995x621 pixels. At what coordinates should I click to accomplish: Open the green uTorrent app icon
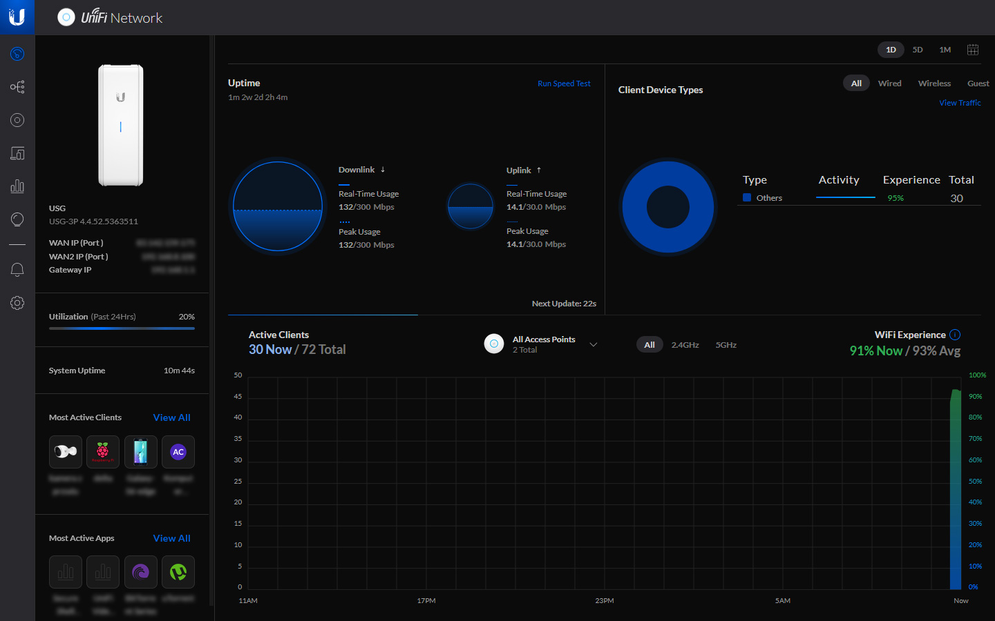point(178,572)
